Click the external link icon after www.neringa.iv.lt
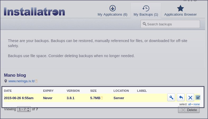The height and width of the screenshot is (119, 208). (37, 81)
